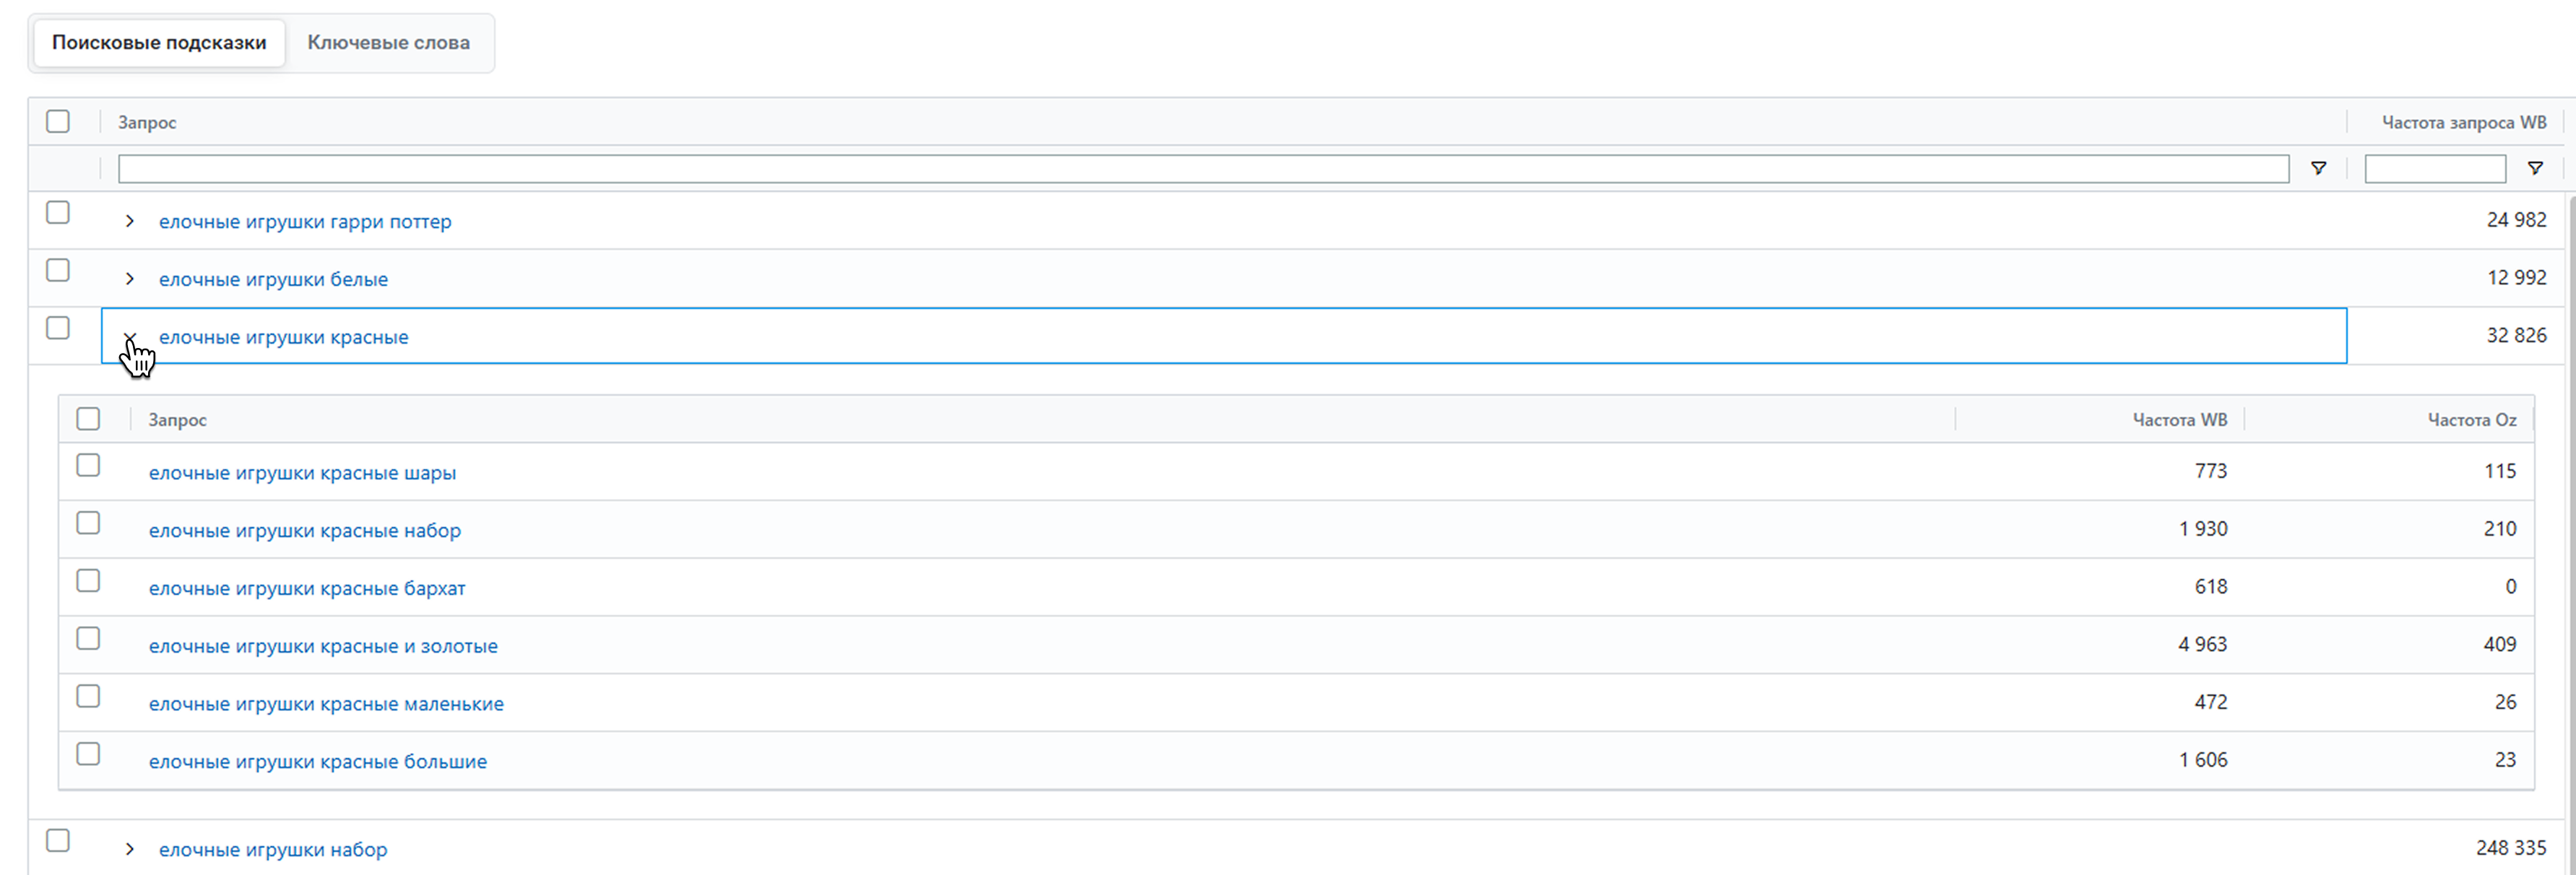Sort nested table by Частота Oz header
The width and height of the screenshot is (2576, 875).
coord(2471,420)
